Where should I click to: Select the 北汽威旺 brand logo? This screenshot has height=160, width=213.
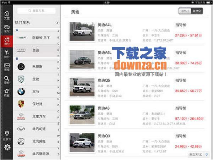pos(21,141)
